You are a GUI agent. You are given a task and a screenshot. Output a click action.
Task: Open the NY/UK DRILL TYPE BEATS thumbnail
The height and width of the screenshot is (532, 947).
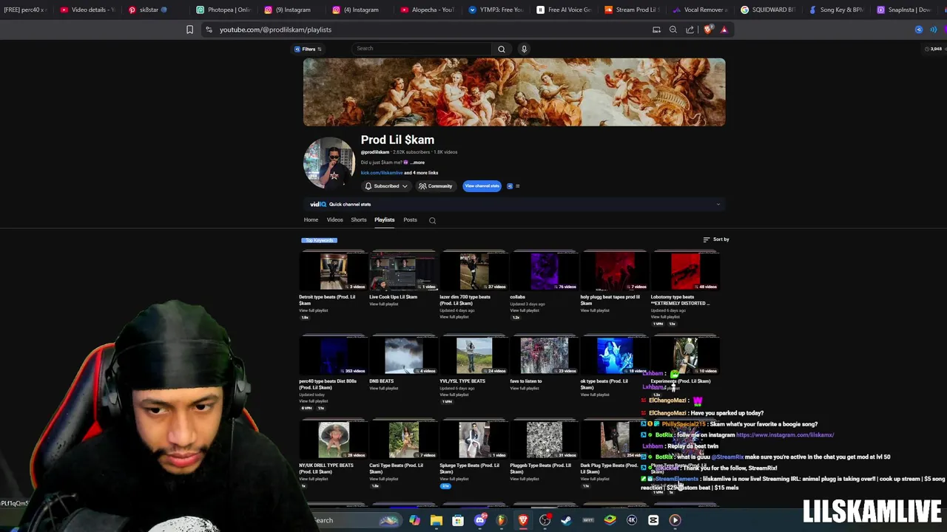pyautogui.click(x=333, y=440)
